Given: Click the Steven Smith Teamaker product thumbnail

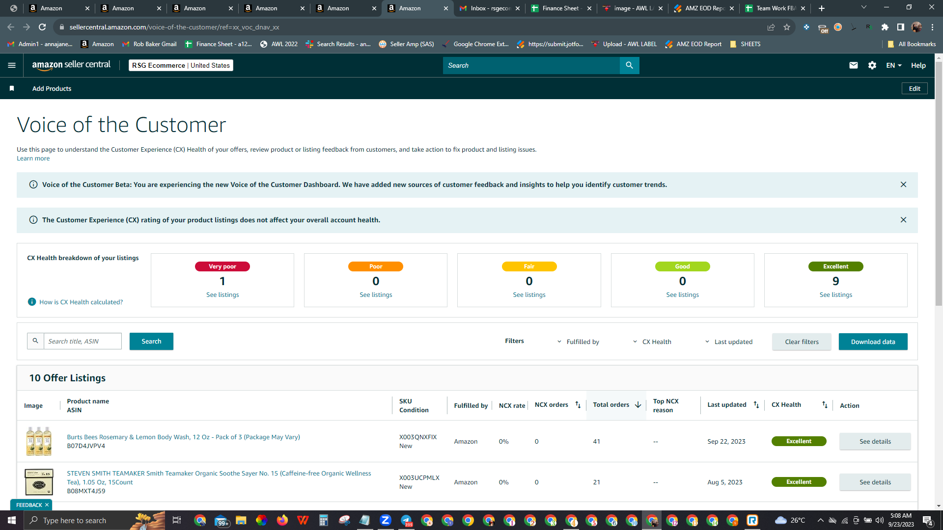Looking at the screenshot, I should [x=39, y=482].
